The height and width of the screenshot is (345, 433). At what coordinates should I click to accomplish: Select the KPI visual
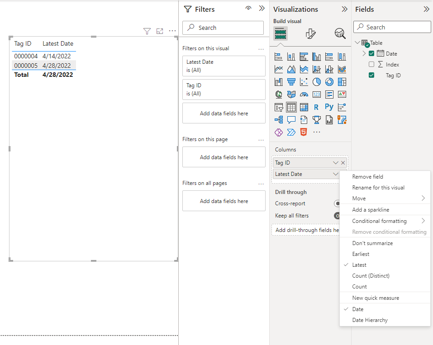click(342, 95)
